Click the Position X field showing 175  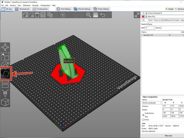(166, 106)
